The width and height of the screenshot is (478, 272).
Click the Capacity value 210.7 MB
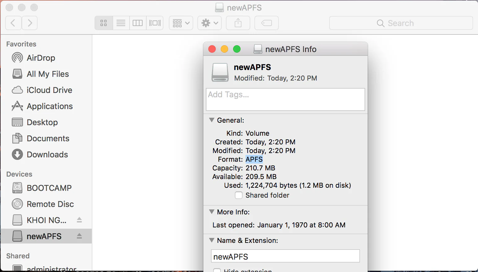260,168
